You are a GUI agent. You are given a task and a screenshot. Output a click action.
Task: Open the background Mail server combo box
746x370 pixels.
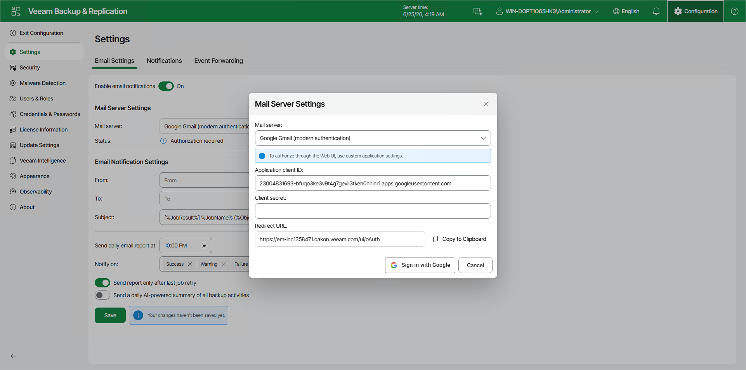coord(204,126)
